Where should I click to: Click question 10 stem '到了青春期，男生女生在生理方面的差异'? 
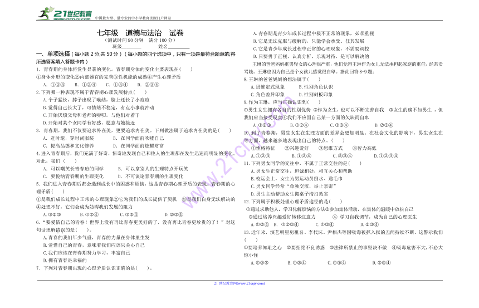[343, 136]
